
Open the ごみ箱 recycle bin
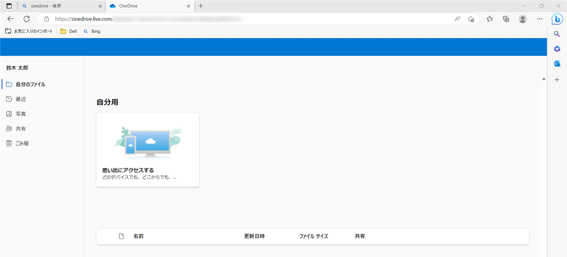click(x=22, y=143)
